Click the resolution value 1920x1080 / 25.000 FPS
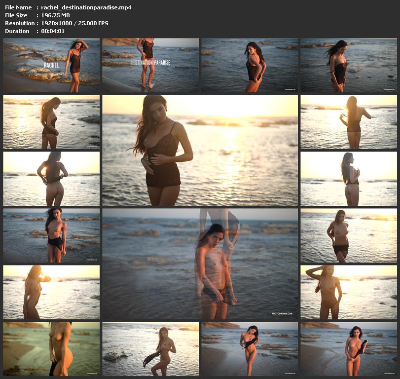Screen dimensions: 400x379 point(74,23)
